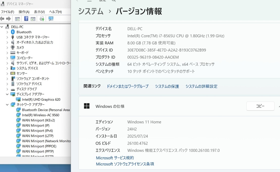Click the エディション value Windows 11 Home
Screen dimensions: 280x172
click(x=144, y=122)
